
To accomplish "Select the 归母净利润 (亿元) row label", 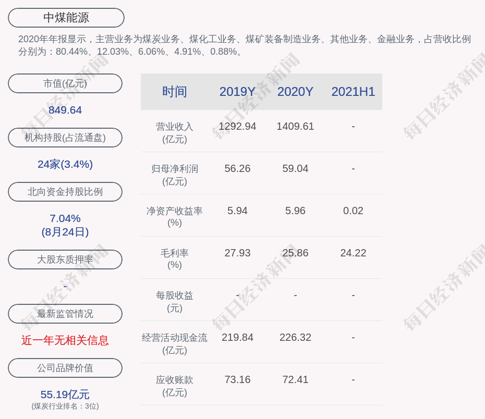I will 175,175.
